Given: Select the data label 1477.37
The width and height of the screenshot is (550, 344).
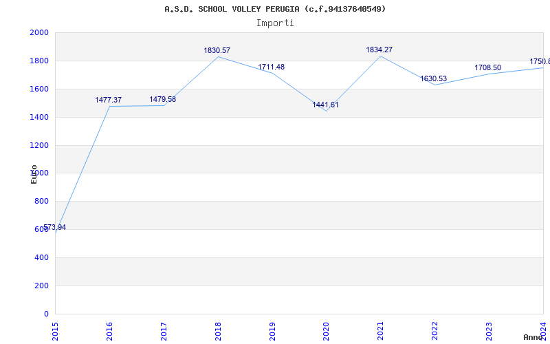Looking at the screenshot, I should tap(109, 100).
